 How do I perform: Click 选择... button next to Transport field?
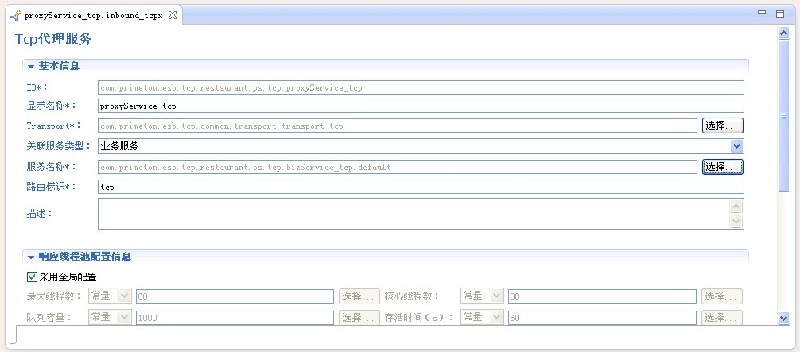722,126
